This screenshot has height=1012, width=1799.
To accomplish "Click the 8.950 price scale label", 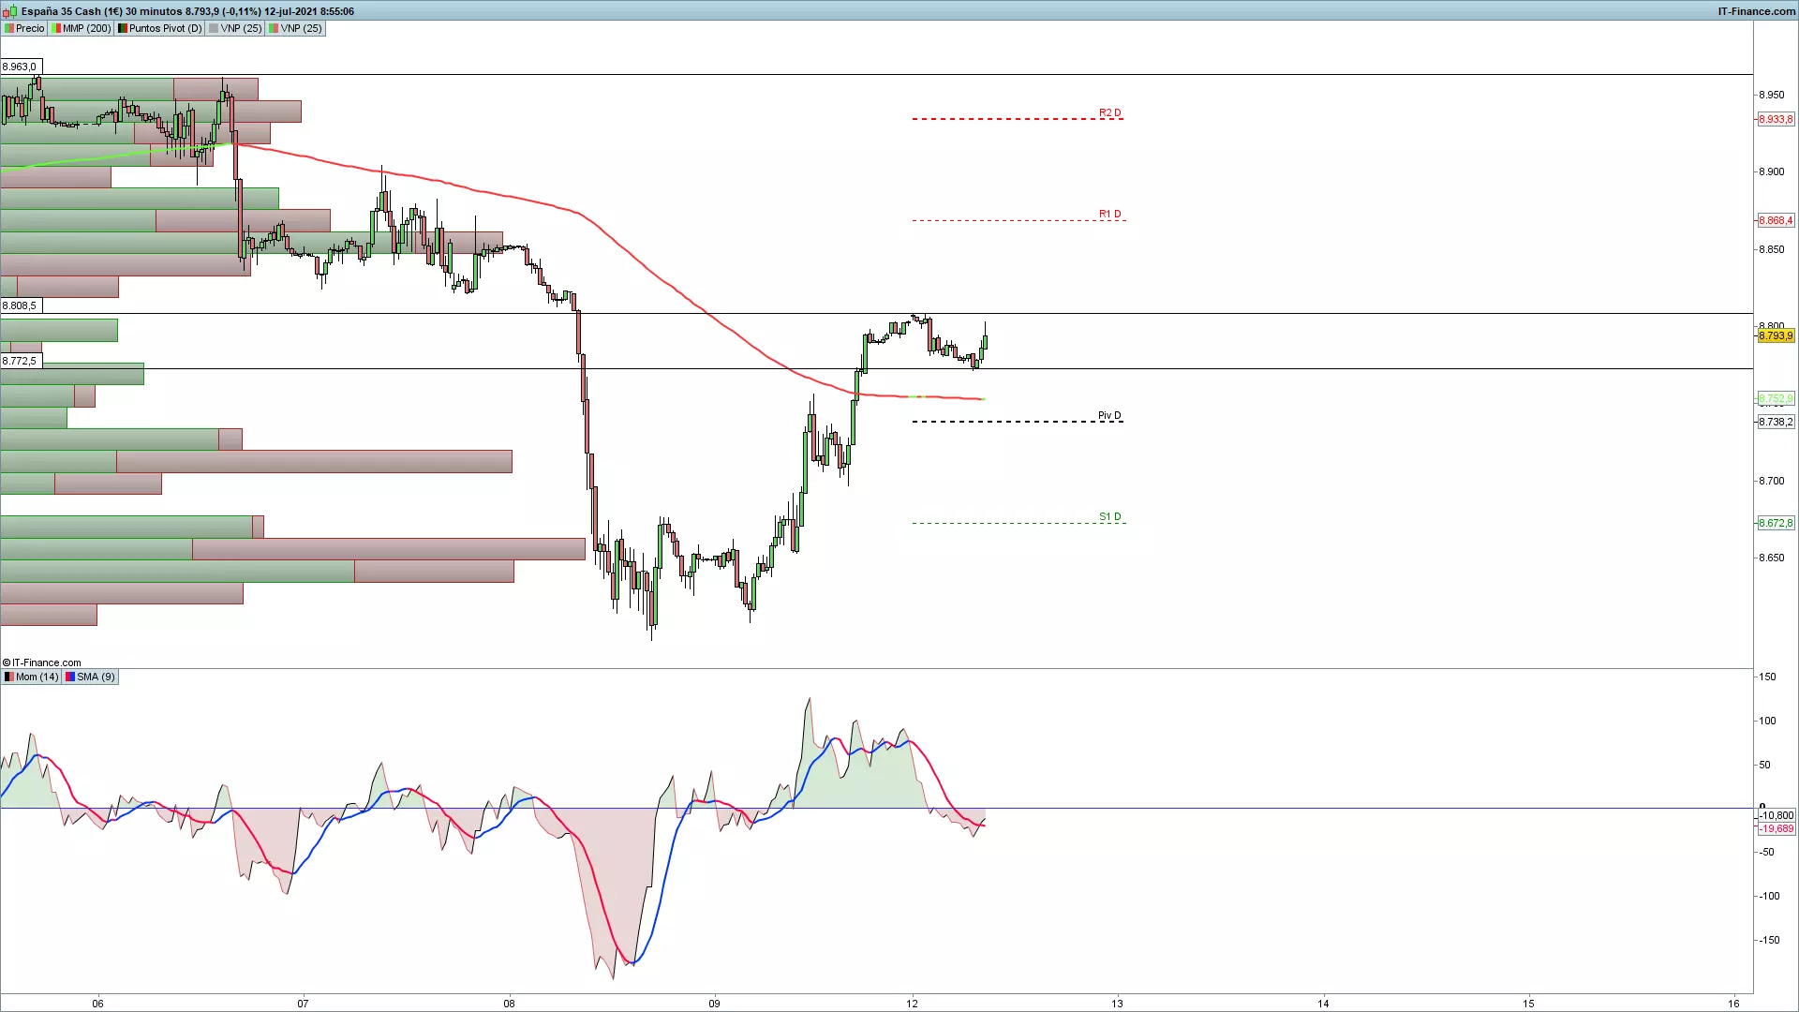I will [1772, 95].
